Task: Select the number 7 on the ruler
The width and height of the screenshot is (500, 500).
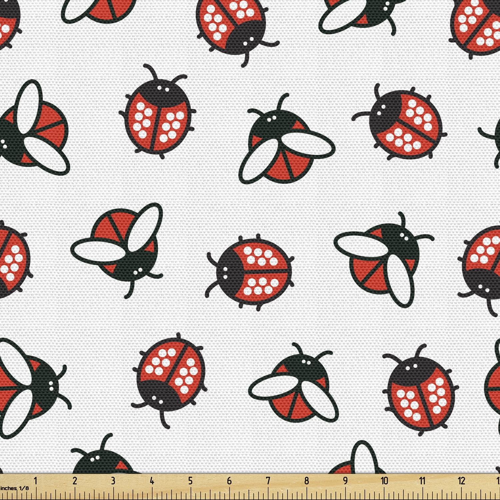Action: click(x=268, y=481)
